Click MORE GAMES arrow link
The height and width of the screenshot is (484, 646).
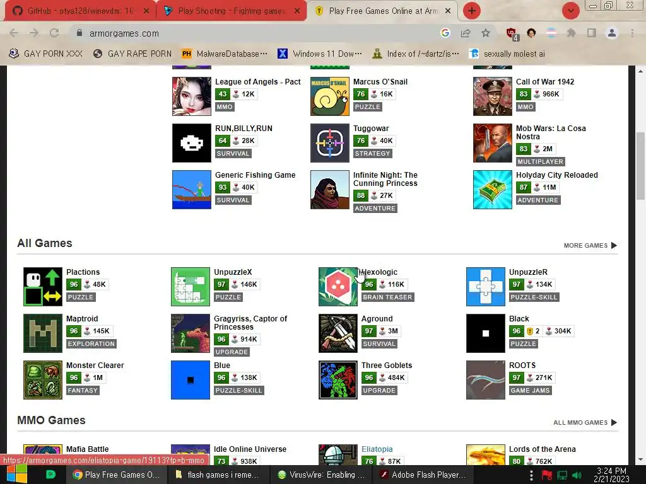point(590,245)
